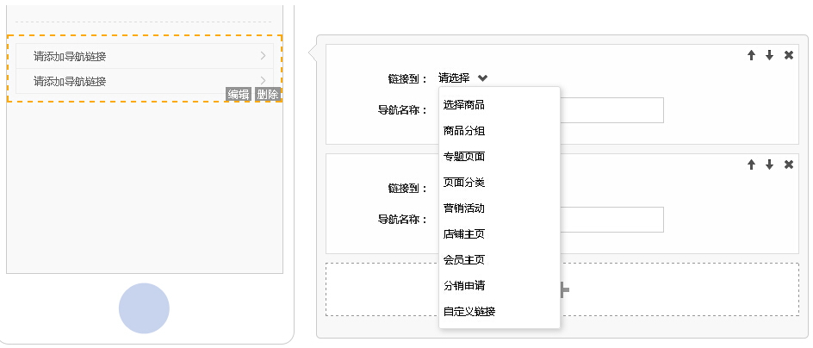Pick 会员主页 from dropdown
Viewport: 813px width, 348px height.
464,259
